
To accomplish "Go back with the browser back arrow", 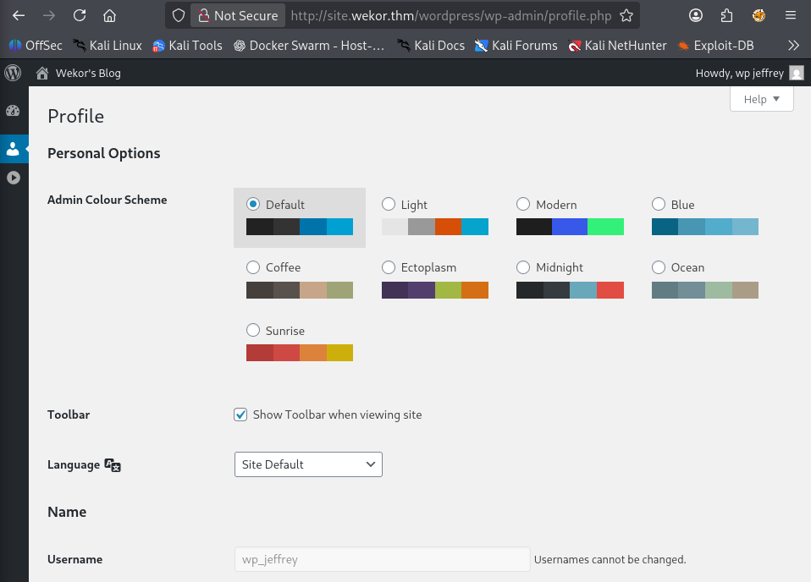I will [x=19, y=15].
